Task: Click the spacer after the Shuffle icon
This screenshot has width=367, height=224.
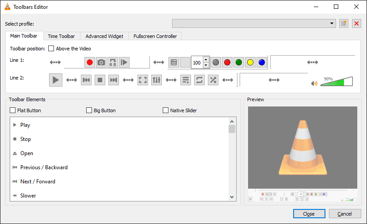Action: tap(228, 80)
